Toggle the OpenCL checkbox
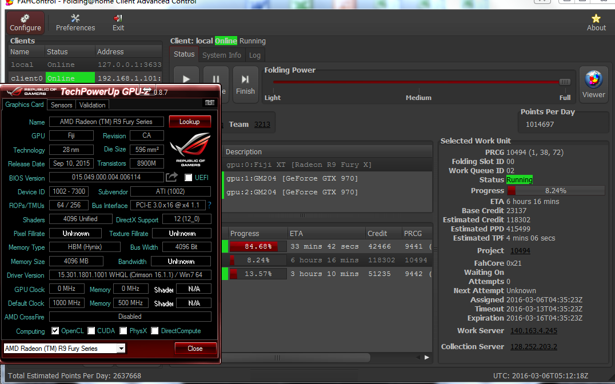Screen dimensions: 615x384 coord(55,331)
